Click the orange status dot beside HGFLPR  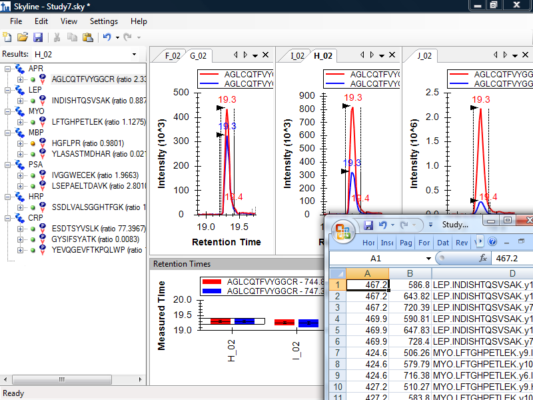33,143
